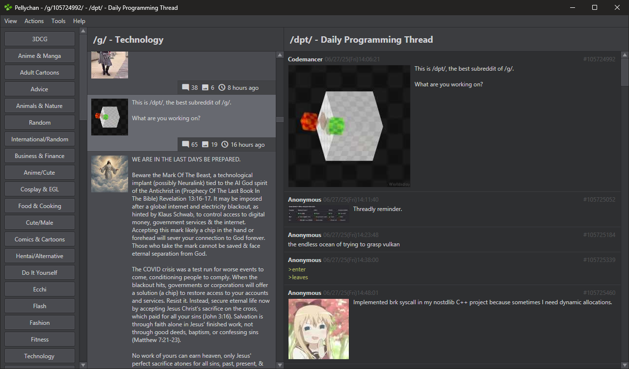The height and width of the screenshot is (369, 629).
Task: Open the Do It Yourself board
Action: [x=40, y=273]
